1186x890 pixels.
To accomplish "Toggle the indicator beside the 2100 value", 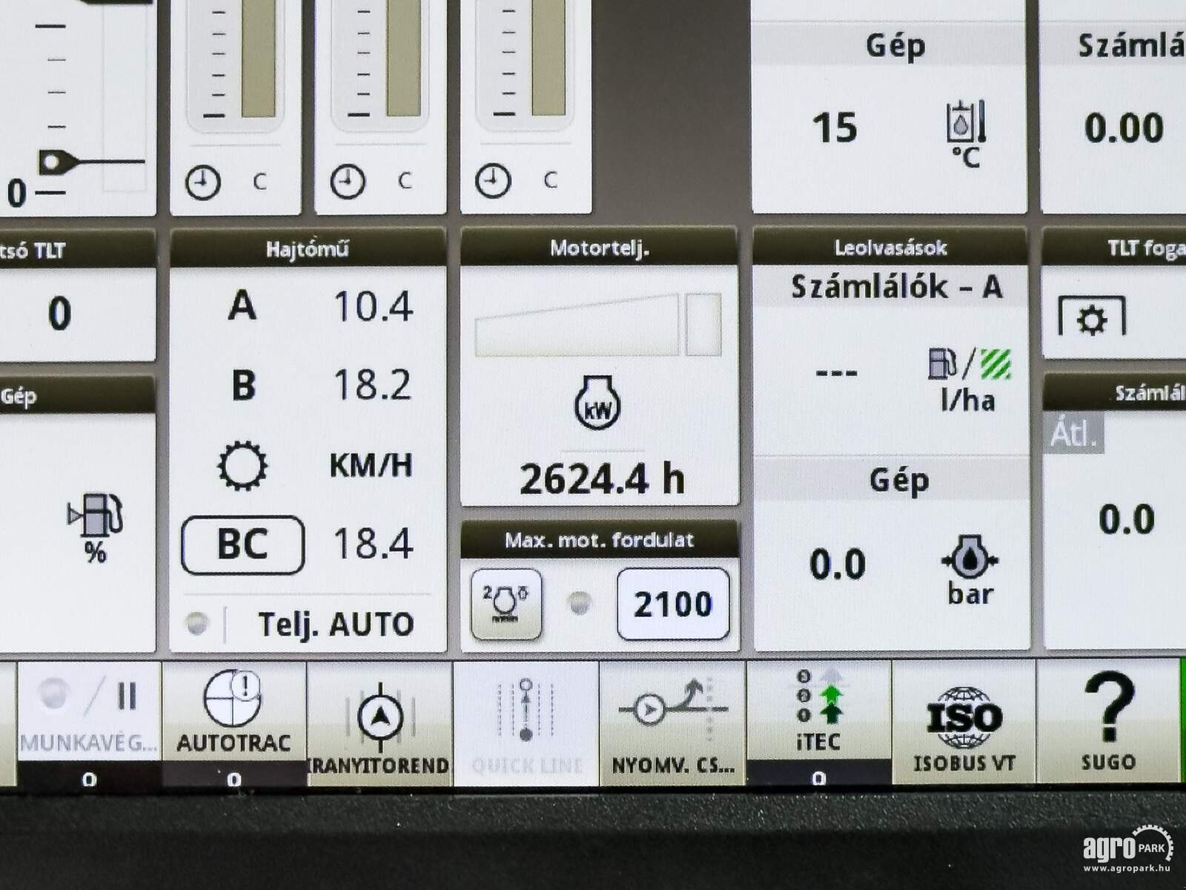I will pos(580,604).
